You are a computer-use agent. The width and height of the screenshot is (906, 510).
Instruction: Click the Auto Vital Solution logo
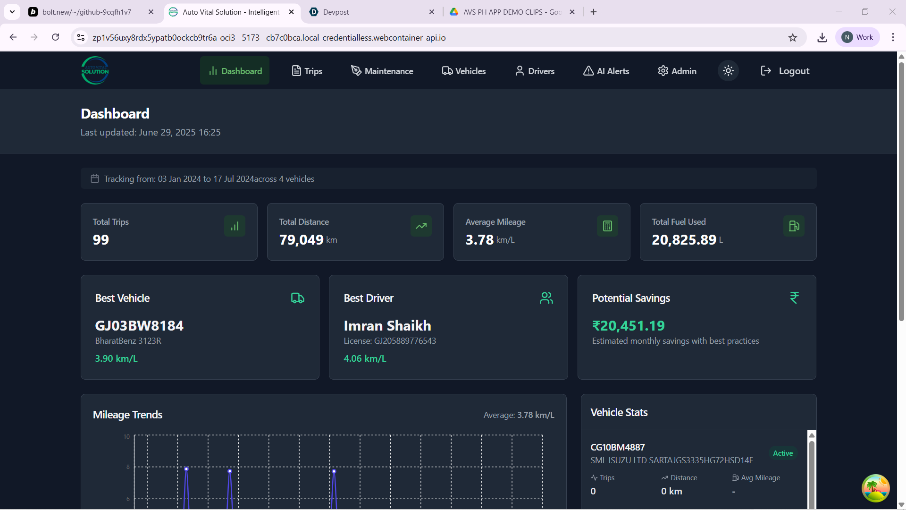click(x=95, y=71)
